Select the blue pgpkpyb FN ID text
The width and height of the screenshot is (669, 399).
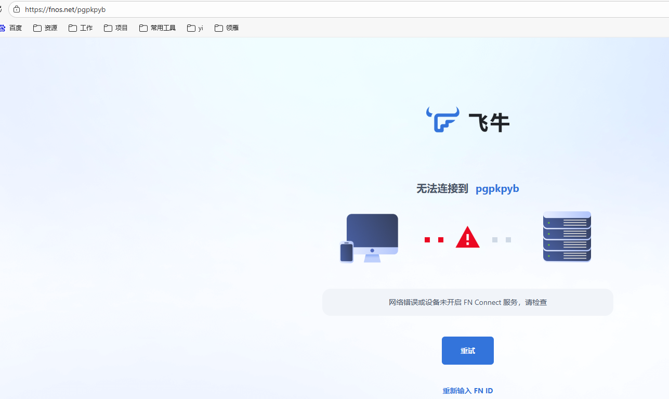(497, 188)
